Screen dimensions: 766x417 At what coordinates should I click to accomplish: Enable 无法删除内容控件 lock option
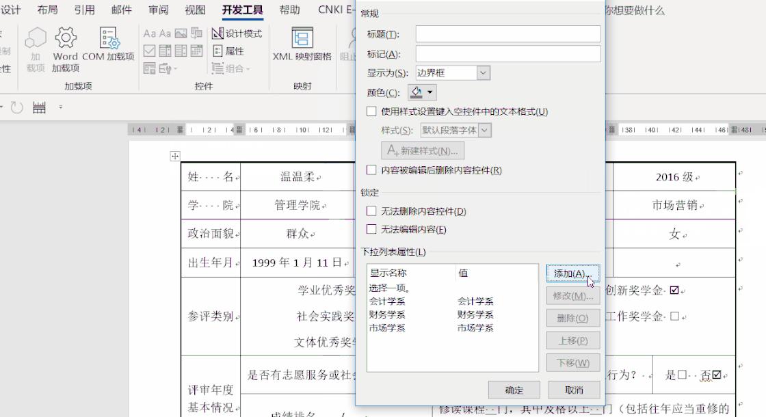pyautogui.click(x=371, y=211)
